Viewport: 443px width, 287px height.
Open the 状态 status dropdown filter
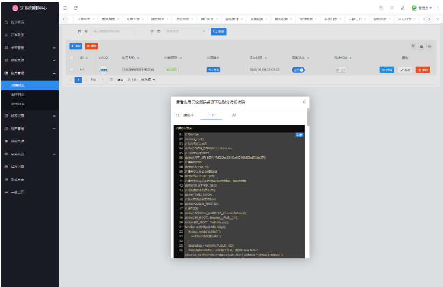(x=186, y=31)
